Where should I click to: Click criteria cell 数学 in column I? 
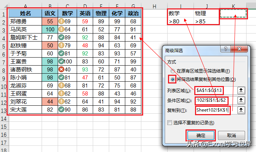click(180, 13)
